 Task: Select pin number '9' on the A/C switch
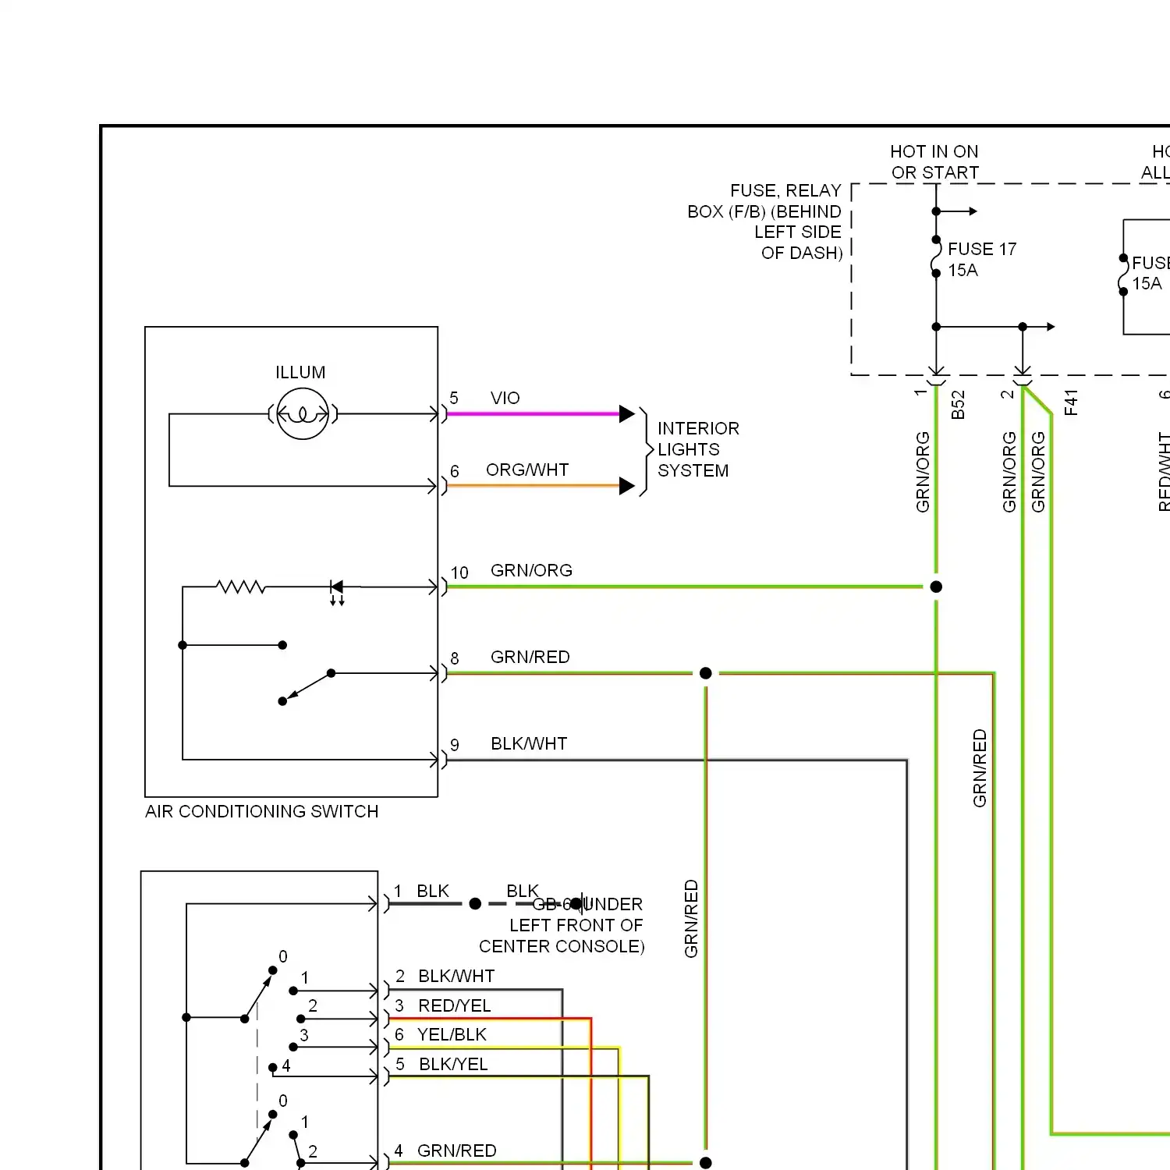(x=455, y=745)
